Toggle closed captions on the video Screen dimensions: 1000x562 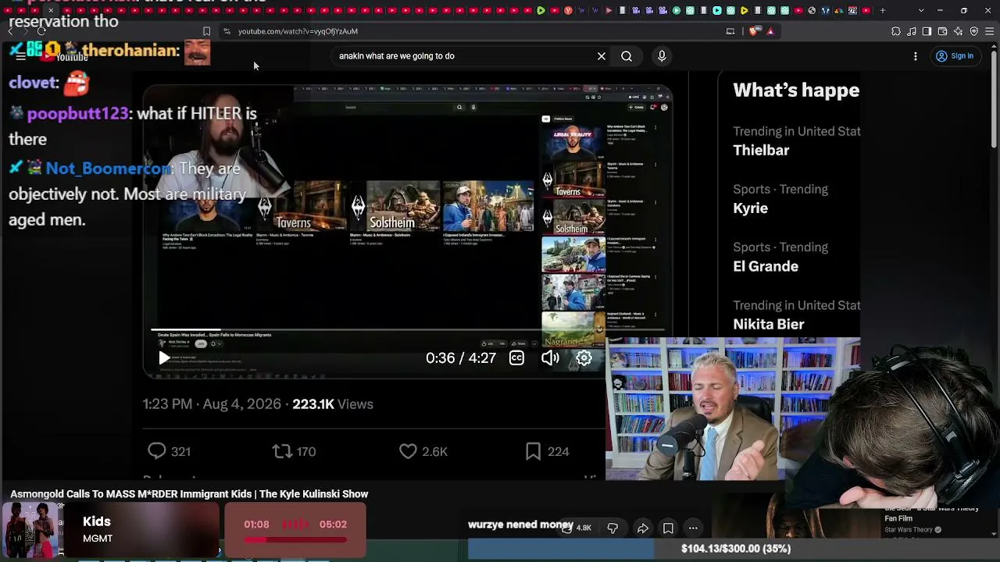[516, 358]
